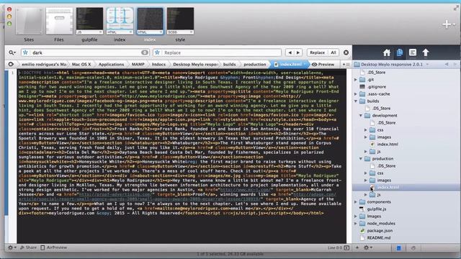Select 'emilio rodriguez's Ma' path segment
Screen dimensions: 461x259
[x=44, y=64]
